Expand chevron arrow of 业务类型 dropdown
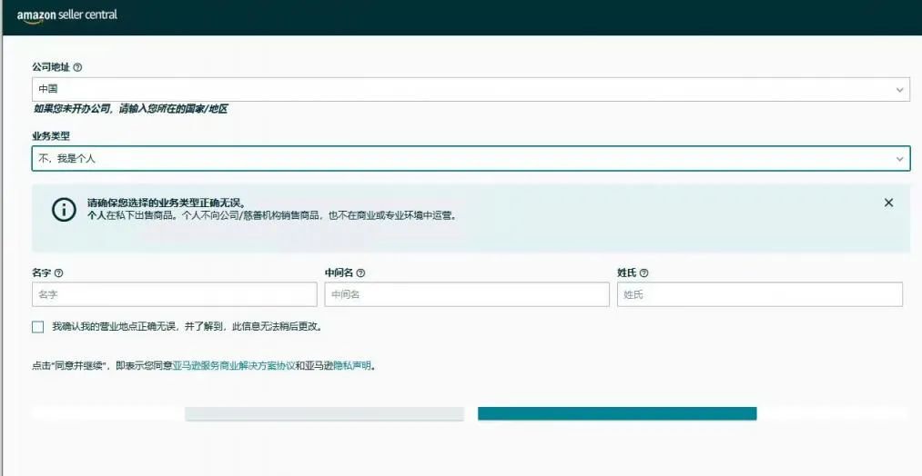 [899, 159]
